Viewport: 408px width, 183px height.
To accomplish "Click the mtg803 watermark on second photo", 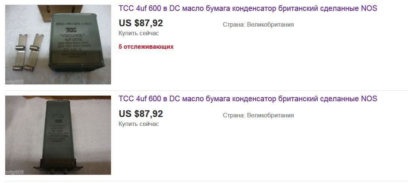I will (14, 172).
